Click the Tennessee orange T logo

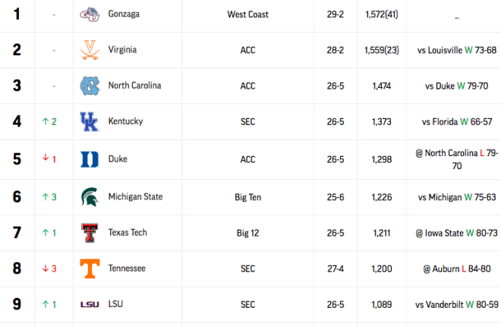pos(90,268)
